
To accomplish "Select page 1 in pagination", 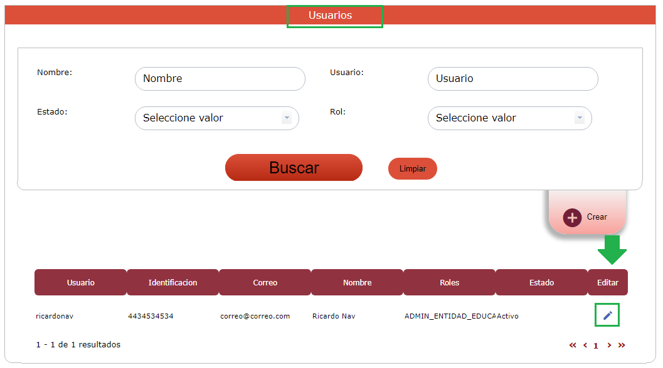I will (x=596, y=346).
